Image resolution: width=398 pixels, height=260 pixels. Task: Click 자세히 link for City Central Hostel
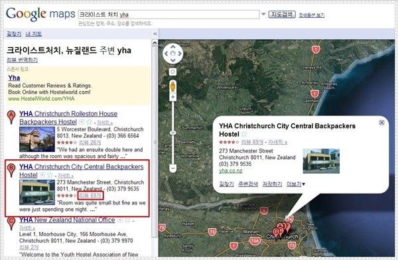(x=66, y=176)
